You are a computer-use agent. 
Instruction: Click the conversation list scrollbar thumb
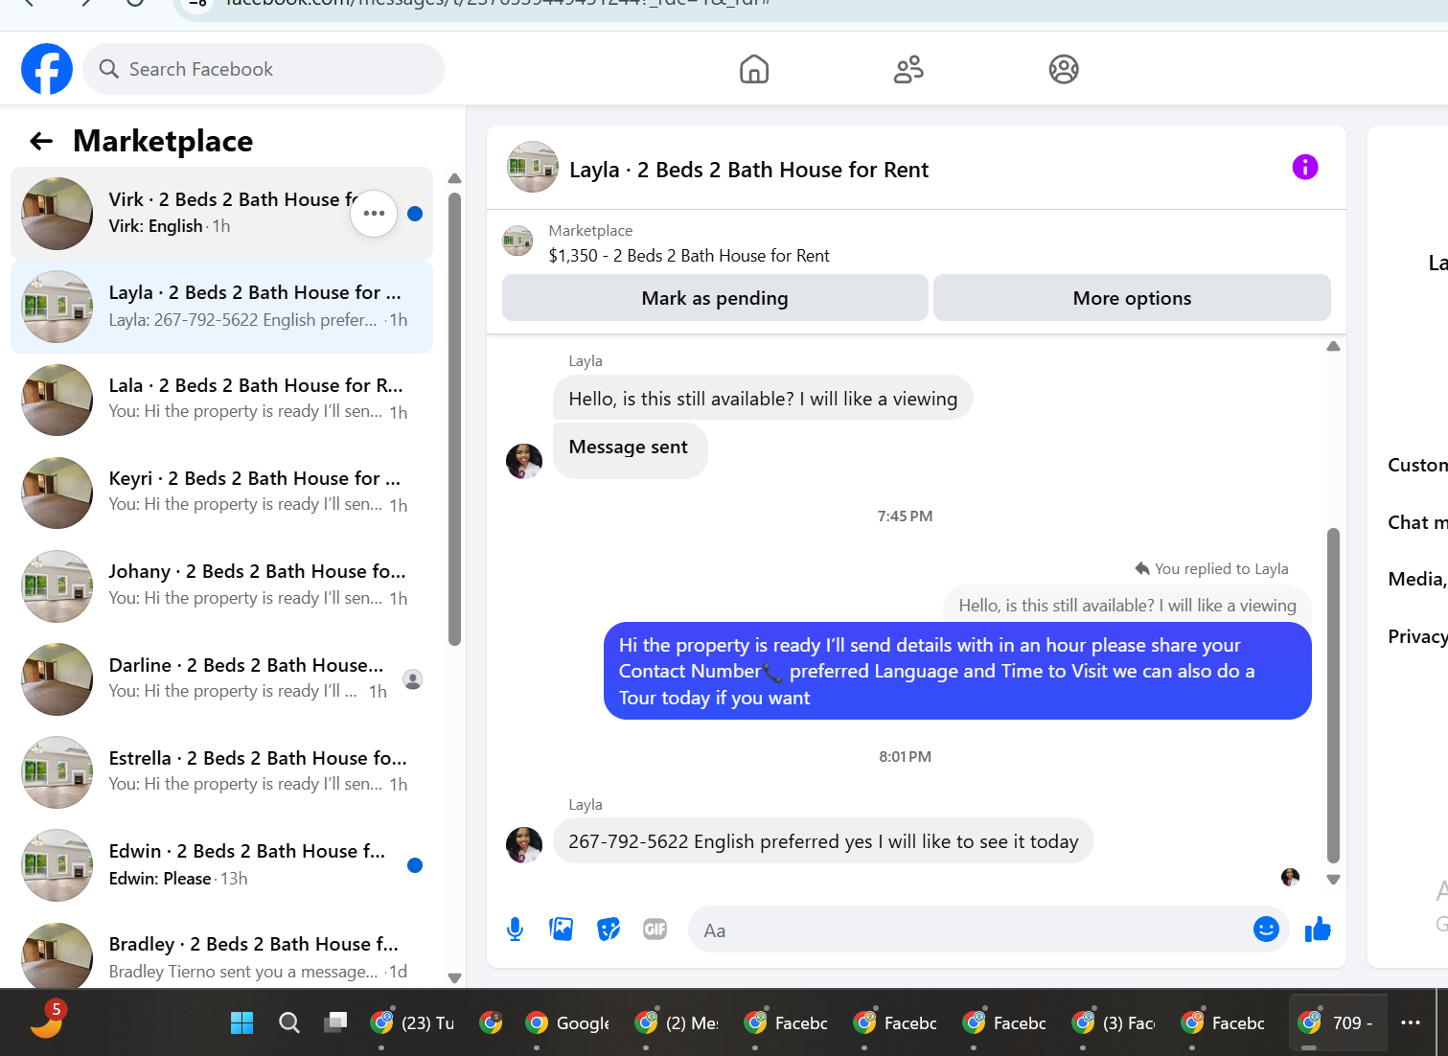click(455, 419)
